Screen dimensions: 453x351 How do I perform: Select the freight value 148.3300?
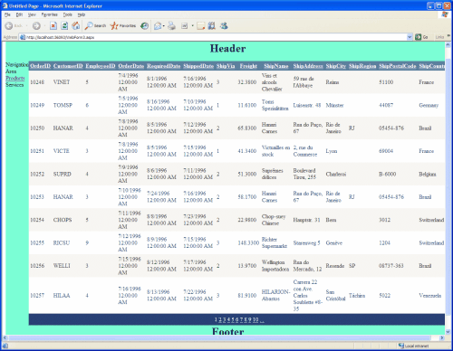click(x=248, y=242)
